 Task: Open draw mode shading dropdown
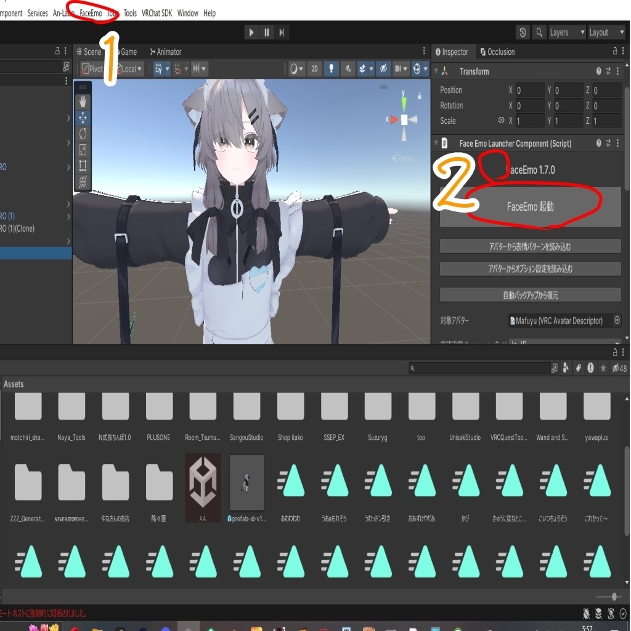[x=297, y=69]
